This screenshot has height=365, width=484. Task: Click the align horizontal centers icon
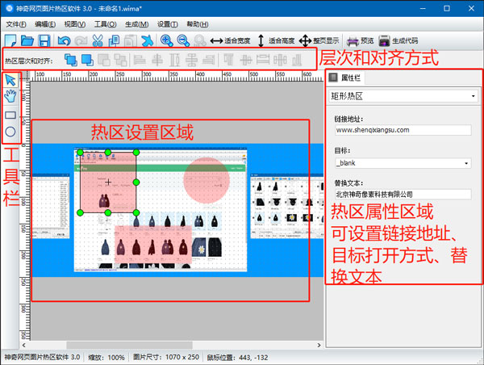(x=157, y=60)
